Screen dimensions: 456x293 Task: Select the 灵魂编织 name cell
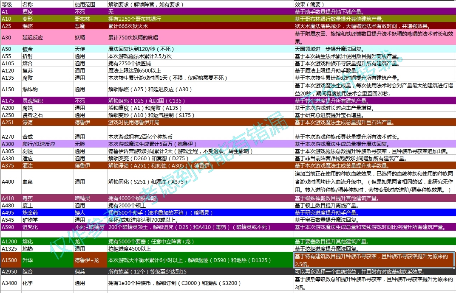(48, 100)
